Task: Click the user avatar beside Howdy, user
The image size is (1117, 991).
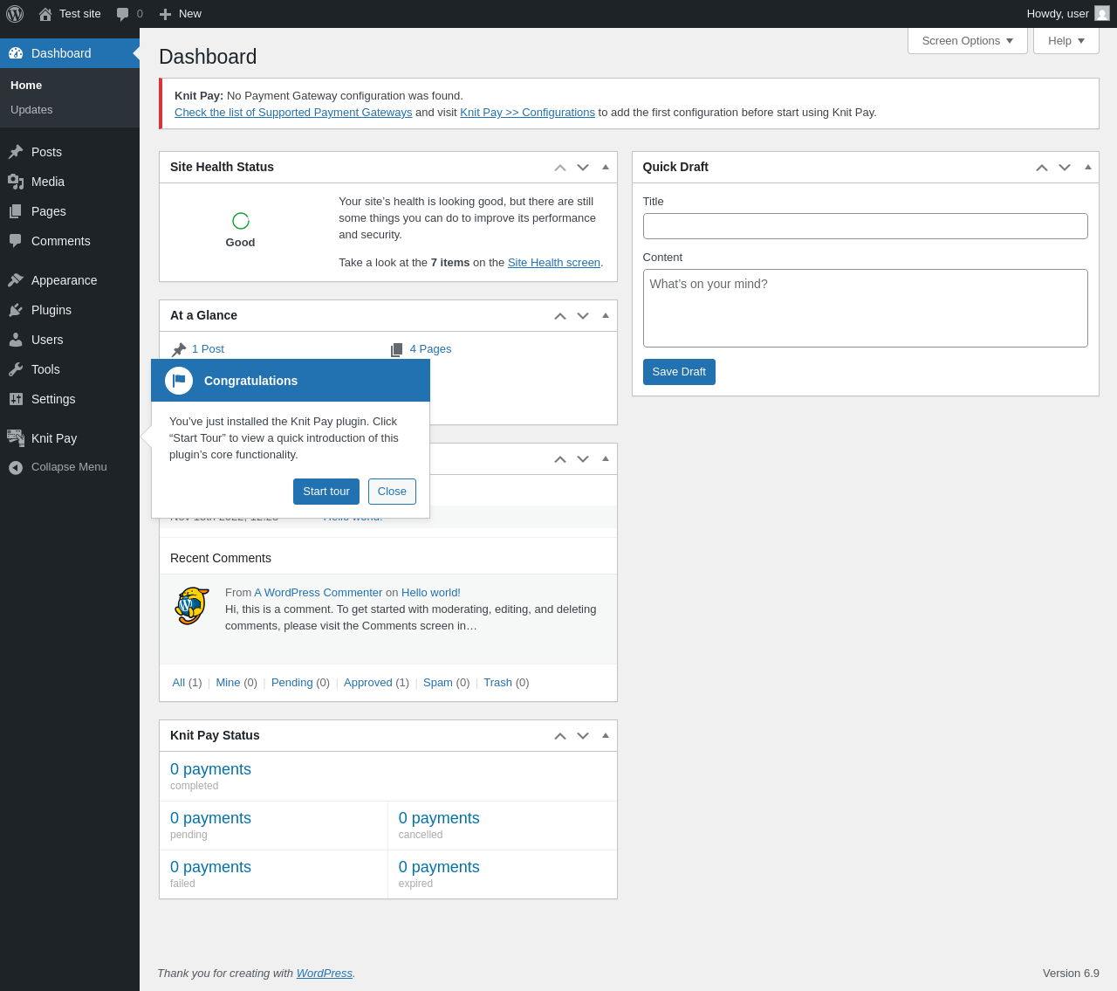Action: coord(1102,14)
